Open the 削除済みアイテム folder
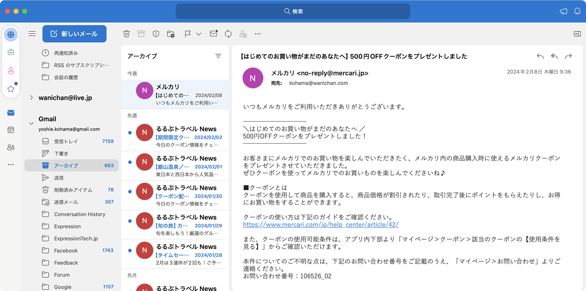586x291 pixels. tap(71, 190)
